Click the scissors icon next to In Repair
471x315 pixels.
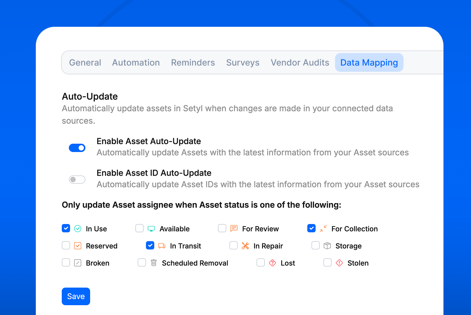245,246
